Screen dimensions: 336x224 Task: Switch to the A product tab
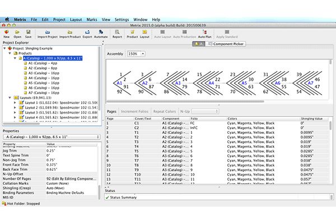[x=199, y=44]
